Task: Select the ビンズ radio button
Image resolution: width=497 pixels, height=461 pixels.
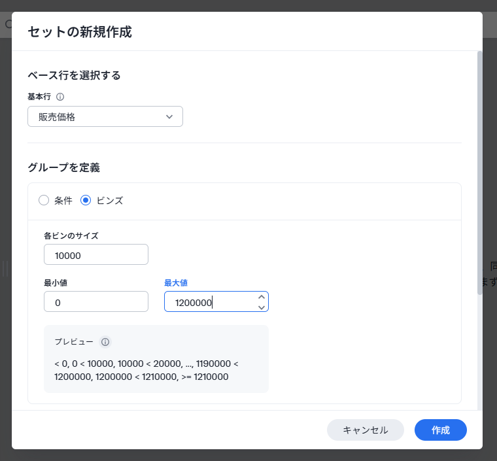Action: [x=86, y=200]
